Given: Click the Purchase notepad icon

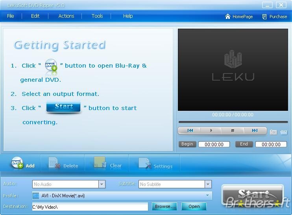Looking at the screenshot, I should pyautogui.click(x=264, y=17).
